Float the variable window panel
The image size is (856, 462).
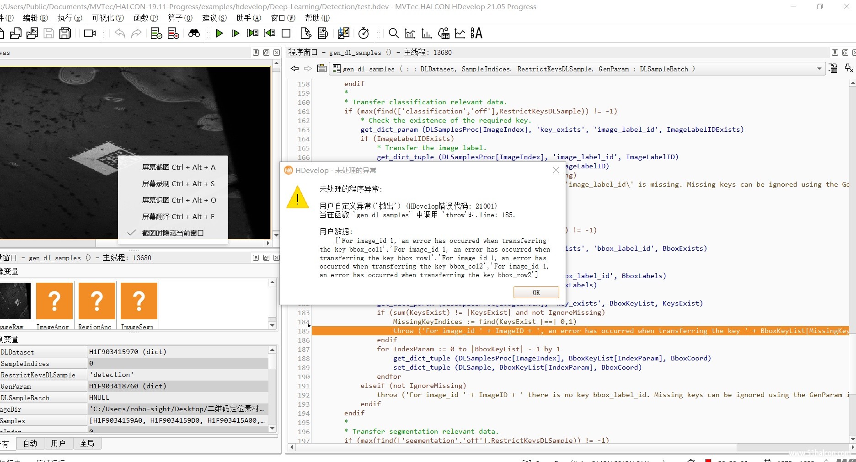pos(266,258)
